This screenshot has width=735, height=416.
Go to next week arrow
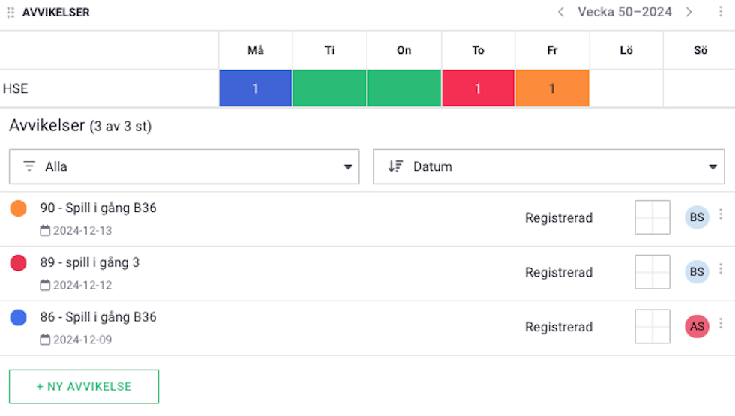tap(688, 12)
